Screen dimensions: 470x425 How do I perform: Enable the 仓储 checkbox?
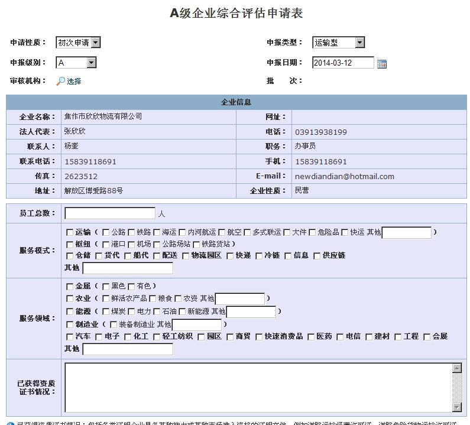pyautogui.click(x=70, y=256)
